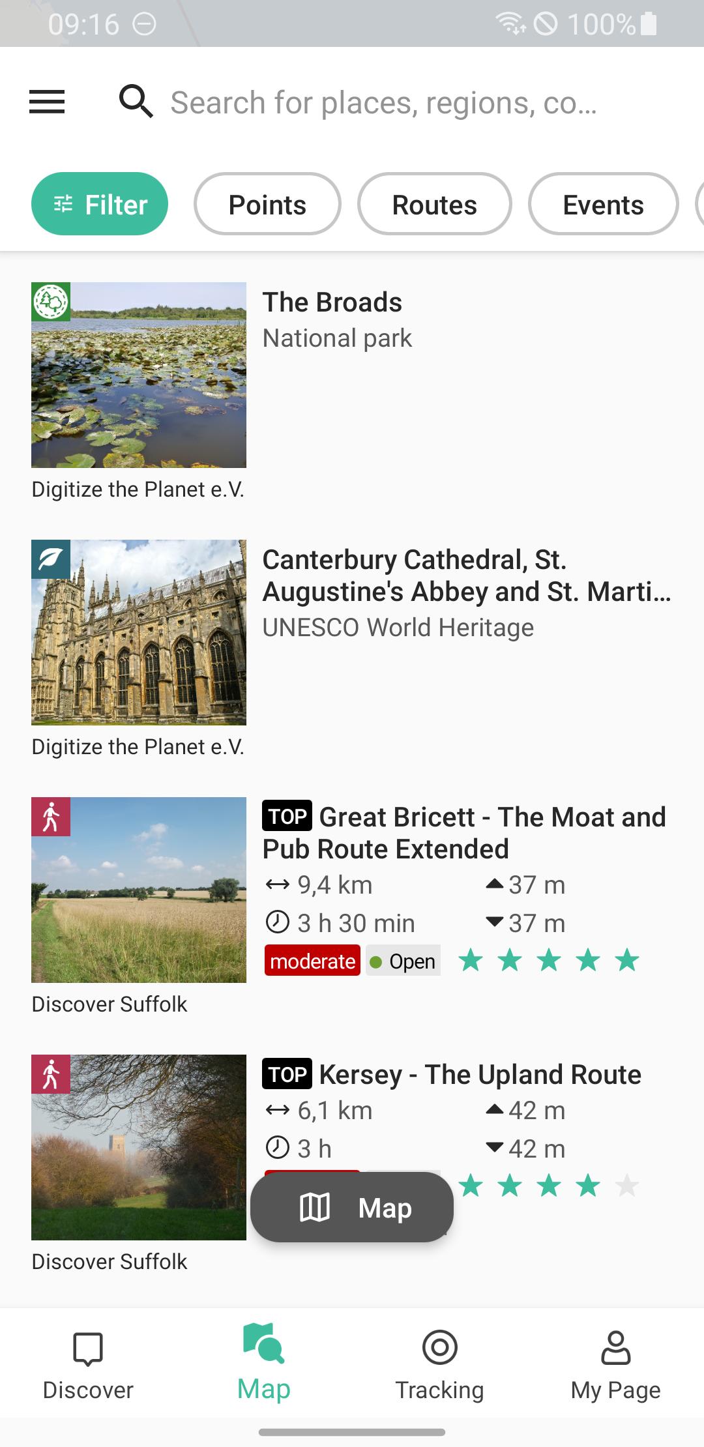This screenshot has width=704, height=1447.
Task: Toggle the Points filter chip
Action: pyautogui.click(x=267, y=204)
